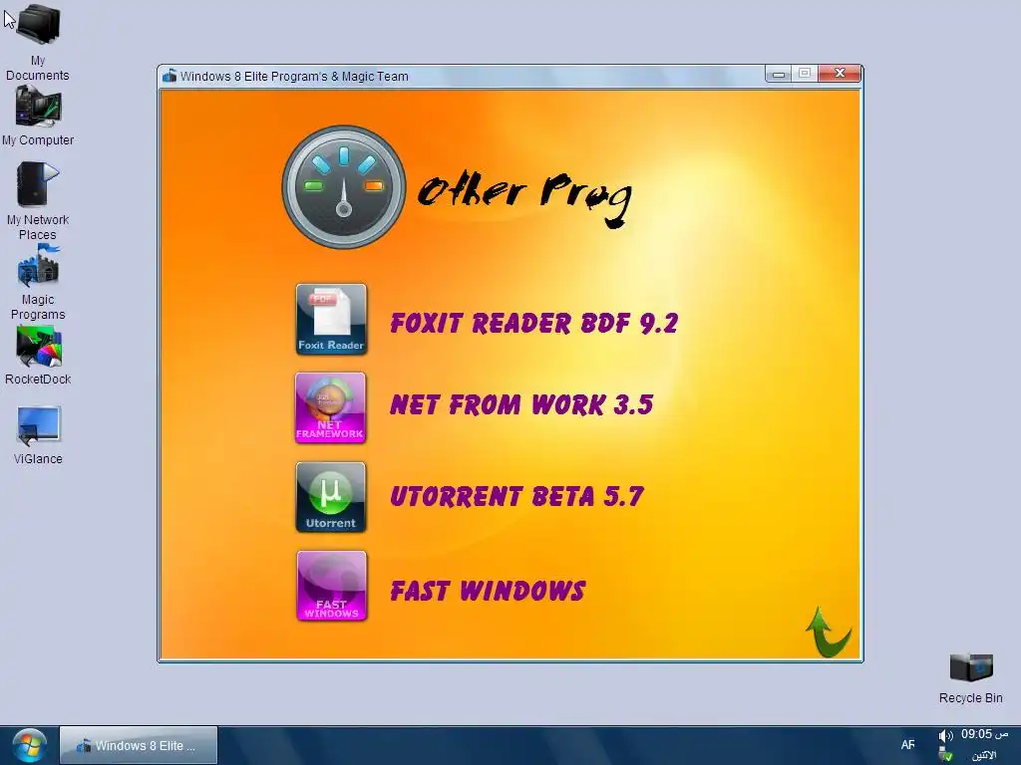Open Magic Programs desktop shortcut
Screen dimensions: 1021x765
(38, 282)
